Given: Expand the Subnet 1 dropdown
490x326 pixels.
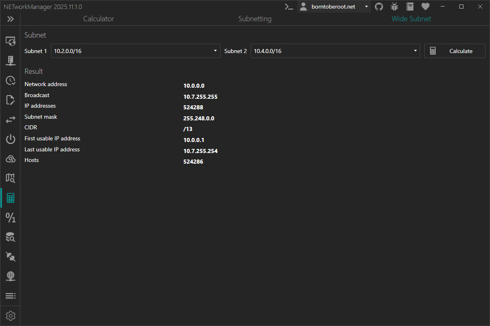Looking at the screenshot, I should pyautogui.click(x=215, y=51).
